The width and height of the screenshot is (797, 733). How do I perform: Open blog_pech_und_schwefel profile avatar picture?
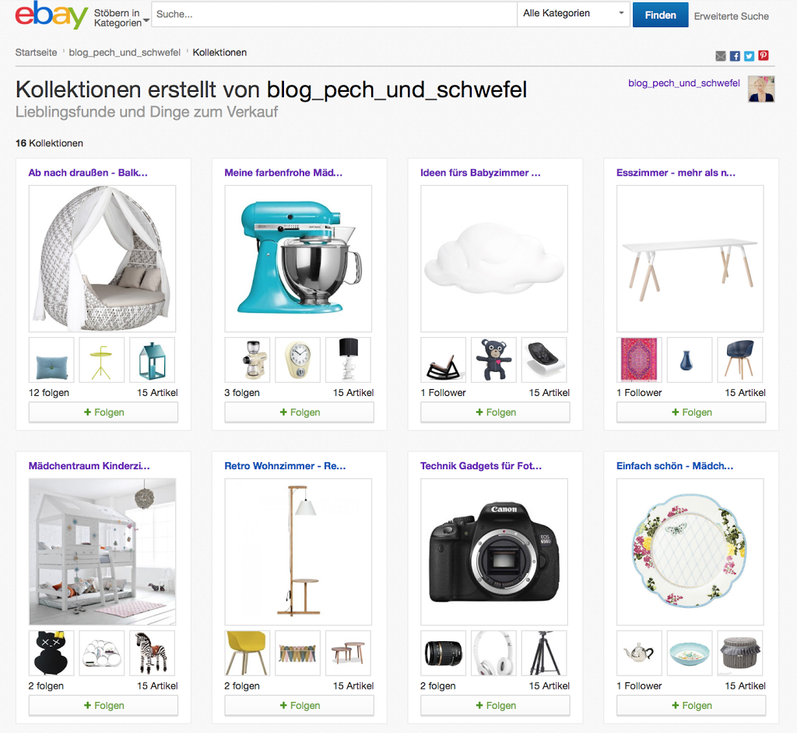761,89
